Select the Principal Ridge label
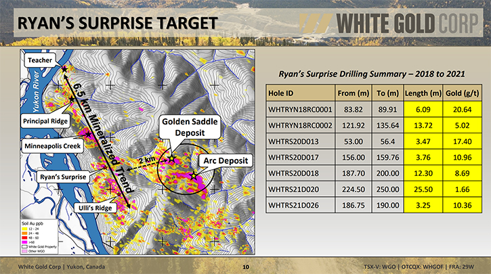Screen dimensions: 491x274 click(45, 121)
